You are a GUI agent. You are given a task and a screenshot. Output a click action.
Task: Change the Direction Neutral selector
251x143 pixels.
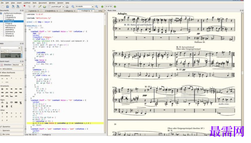coord(18,65)
